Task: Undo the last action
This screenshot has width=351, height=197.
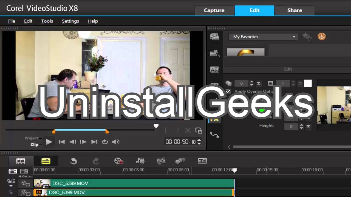Action: tap(73, 161)
